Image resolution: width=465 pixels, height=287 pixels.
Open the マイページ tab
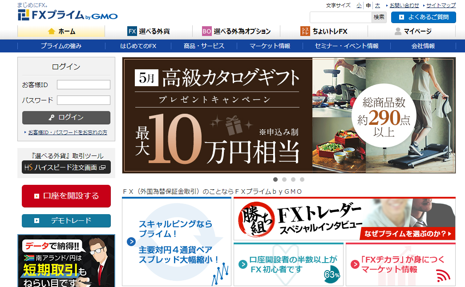(412, 31)
